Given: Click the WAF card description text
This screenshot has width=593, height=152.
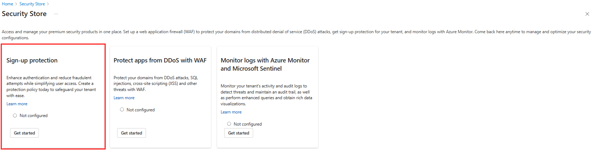Looking at the screenshot, I should [x=155, y=83].
